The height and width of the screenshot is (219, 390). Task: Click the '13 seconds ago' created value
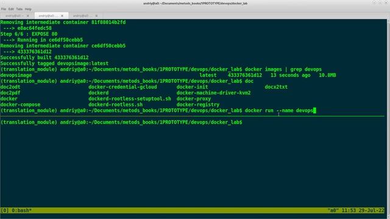291,75
